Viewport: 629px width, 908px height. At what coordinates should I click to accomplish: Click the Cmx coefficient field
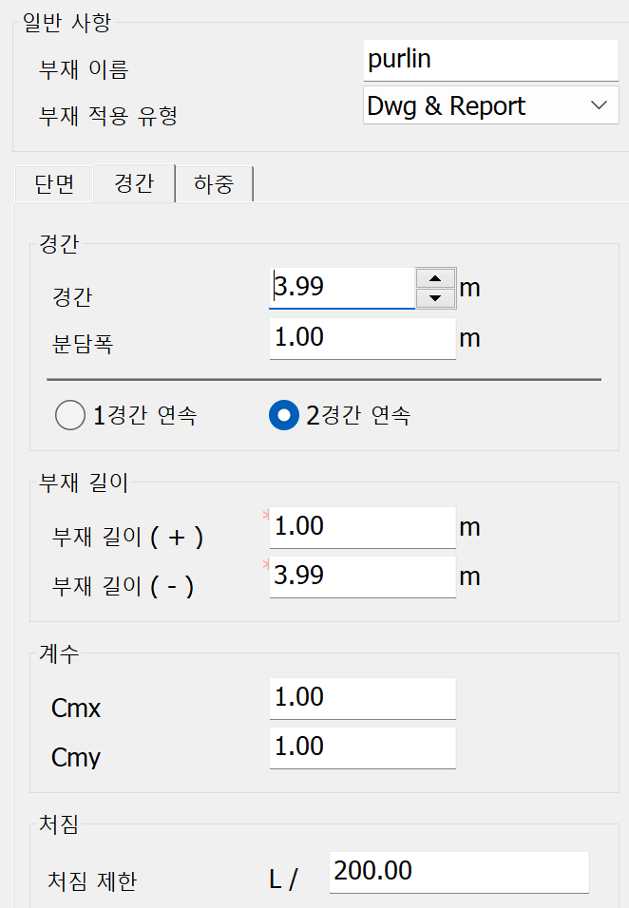pyautogui.click(x=362, y=698)
